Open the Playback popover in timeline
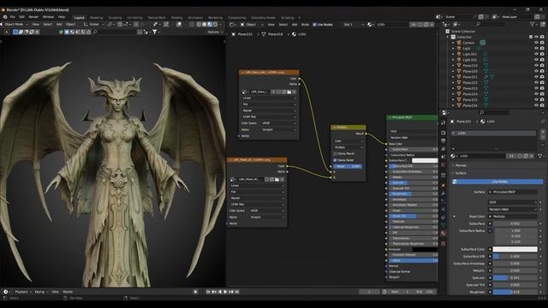 (22, 292)
